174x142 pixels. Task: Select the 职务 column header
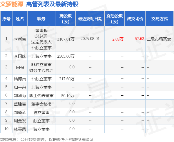click(x=41, y=19)
